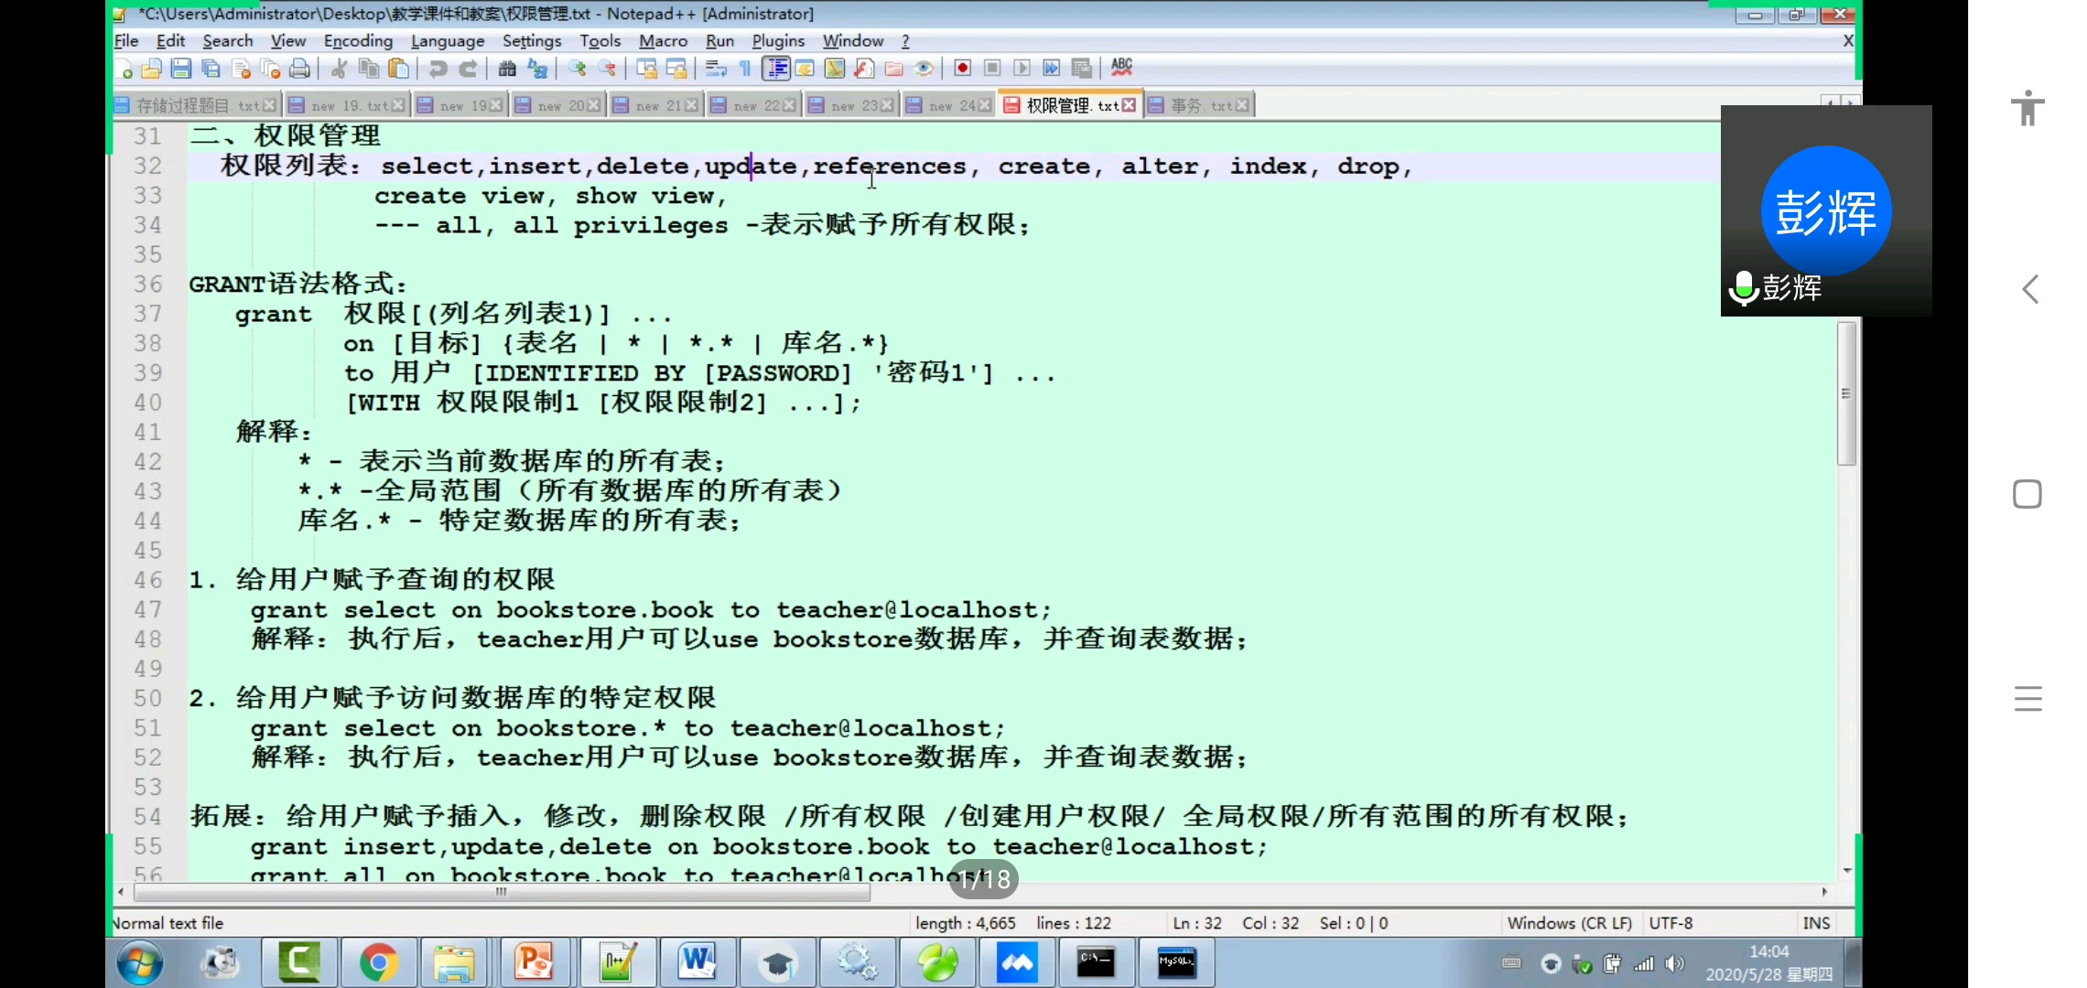Close the 权限管理.txt tab

point(1130,106)
